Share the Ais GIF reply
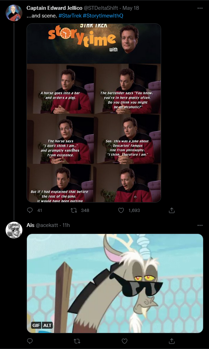The height and width of the screenshot is (349, 209). pos(172,341)
